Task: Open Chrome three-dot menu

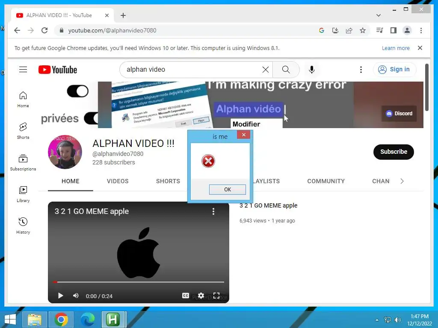Action: click(x=421, y=30)
